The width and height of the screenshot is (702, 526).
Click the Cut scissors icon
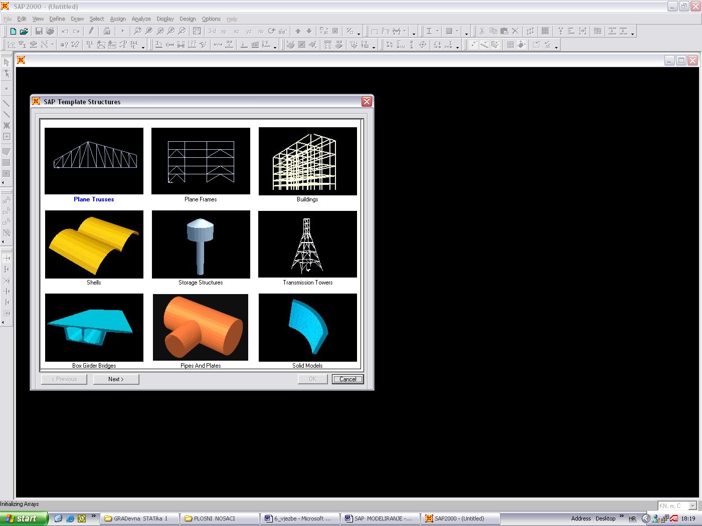pos(482,31)
